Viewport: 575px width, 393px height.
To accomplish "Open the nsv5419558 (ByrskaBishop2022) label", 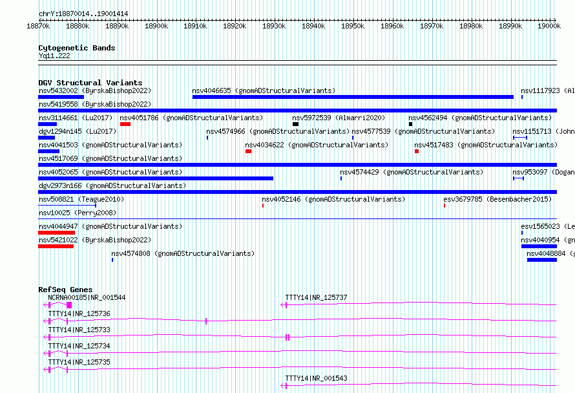I will [95, 104].
